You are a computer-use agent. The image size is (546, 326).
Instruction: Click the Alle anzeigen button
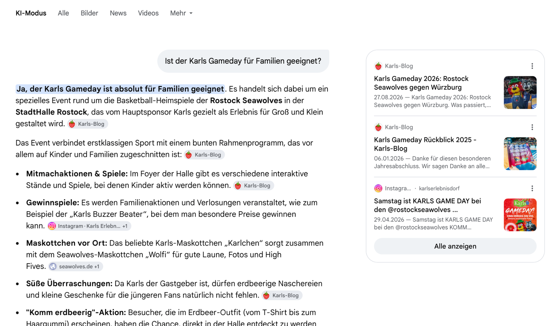tap(455, 246)
